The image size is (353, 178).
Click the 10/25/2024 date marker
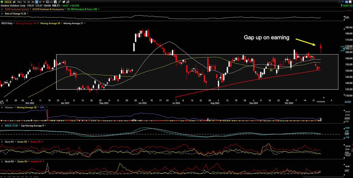pos(321,101)
